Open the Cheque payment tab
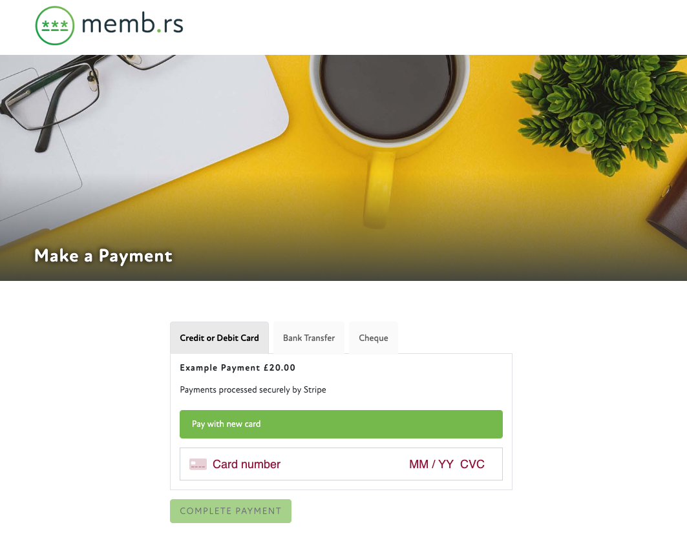This screenshot has width=687, height=536. pos(374,338)
